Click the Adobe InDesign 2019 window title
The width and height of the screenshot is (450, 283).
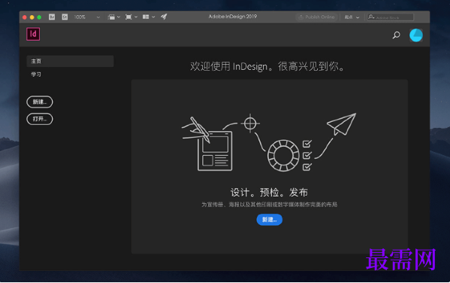click(x=233, y=17)
